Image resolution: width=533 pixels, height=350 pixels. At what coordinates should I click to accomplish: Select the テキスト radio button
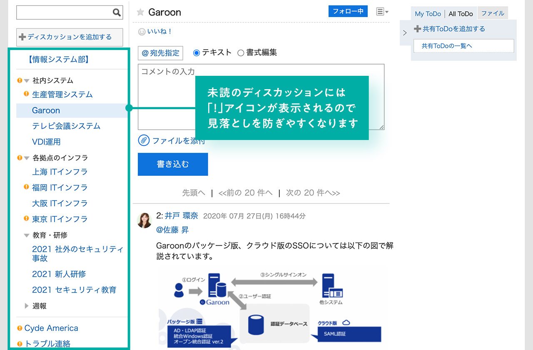coord(197,53)
